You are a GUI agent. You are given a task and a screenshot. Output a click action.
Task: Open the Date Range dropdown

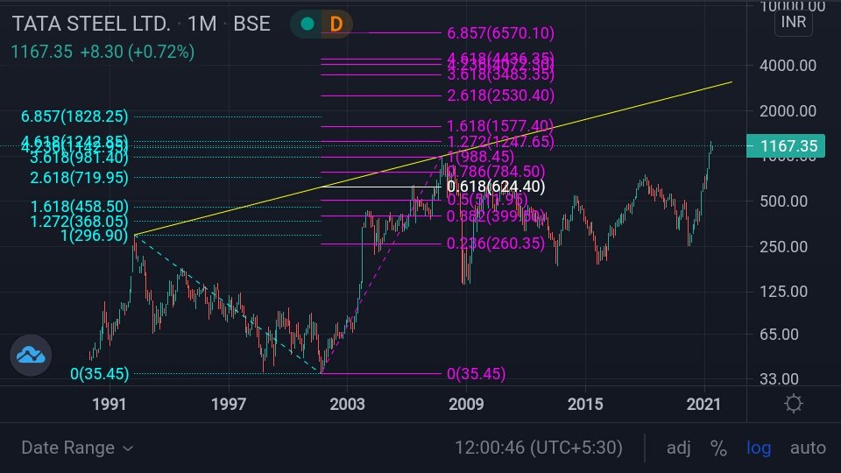tap(77, 448)
